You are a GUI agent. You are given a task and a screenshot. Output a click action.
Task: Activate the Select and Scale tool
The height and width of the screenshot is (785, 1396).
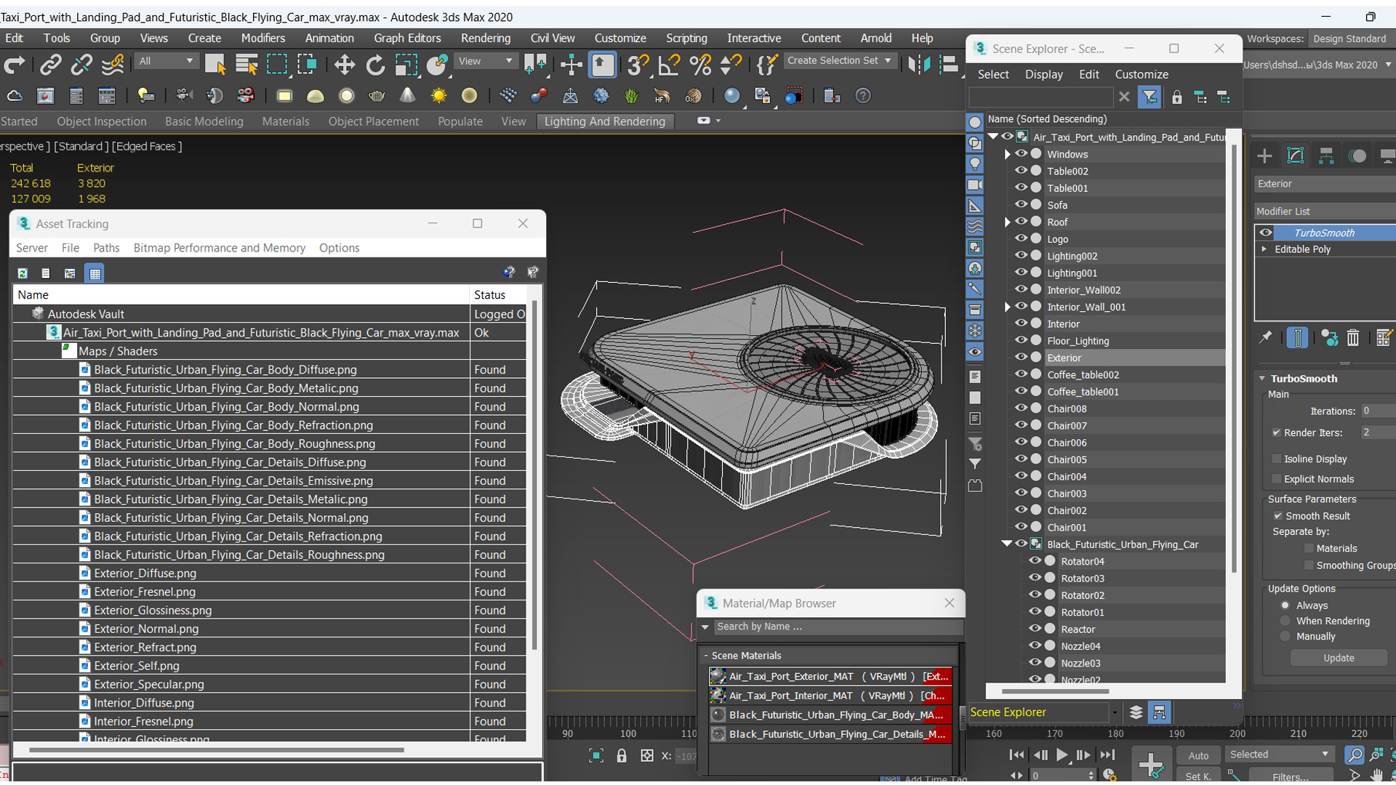click(x=406, y=65)
